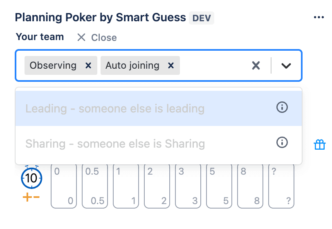The width and height of the screenshot is (332, 229).
Task: Pick the 3 point estimate card
Action: [188, 186]
